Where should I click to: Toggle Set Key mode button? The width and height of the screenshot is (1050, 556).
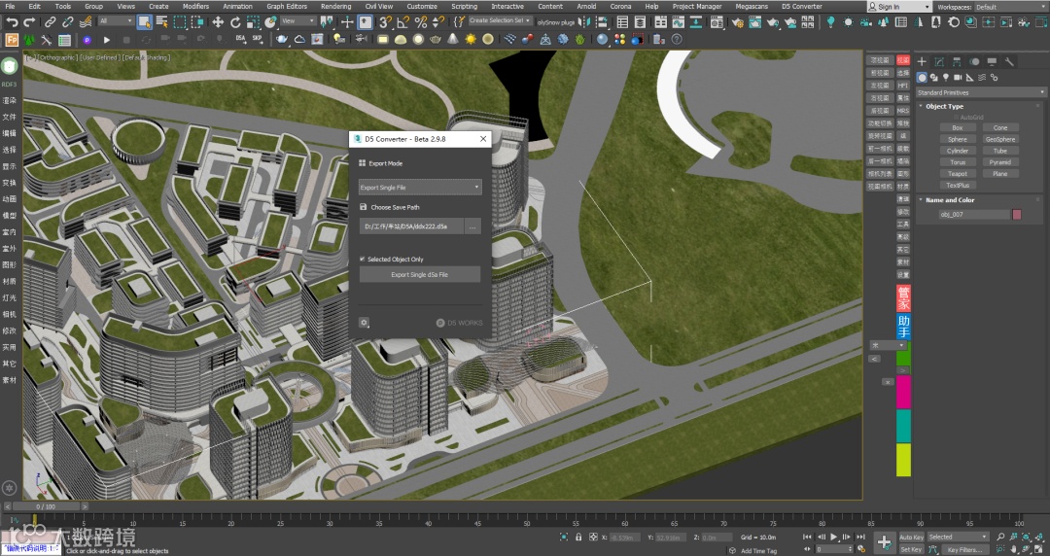coord(911,549)
